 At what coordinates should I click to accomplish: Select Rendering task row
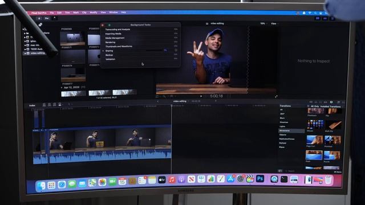tap(141, 42)
